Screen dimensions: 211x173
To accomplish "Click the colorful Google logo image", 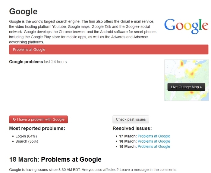I will tap(186, 26).
